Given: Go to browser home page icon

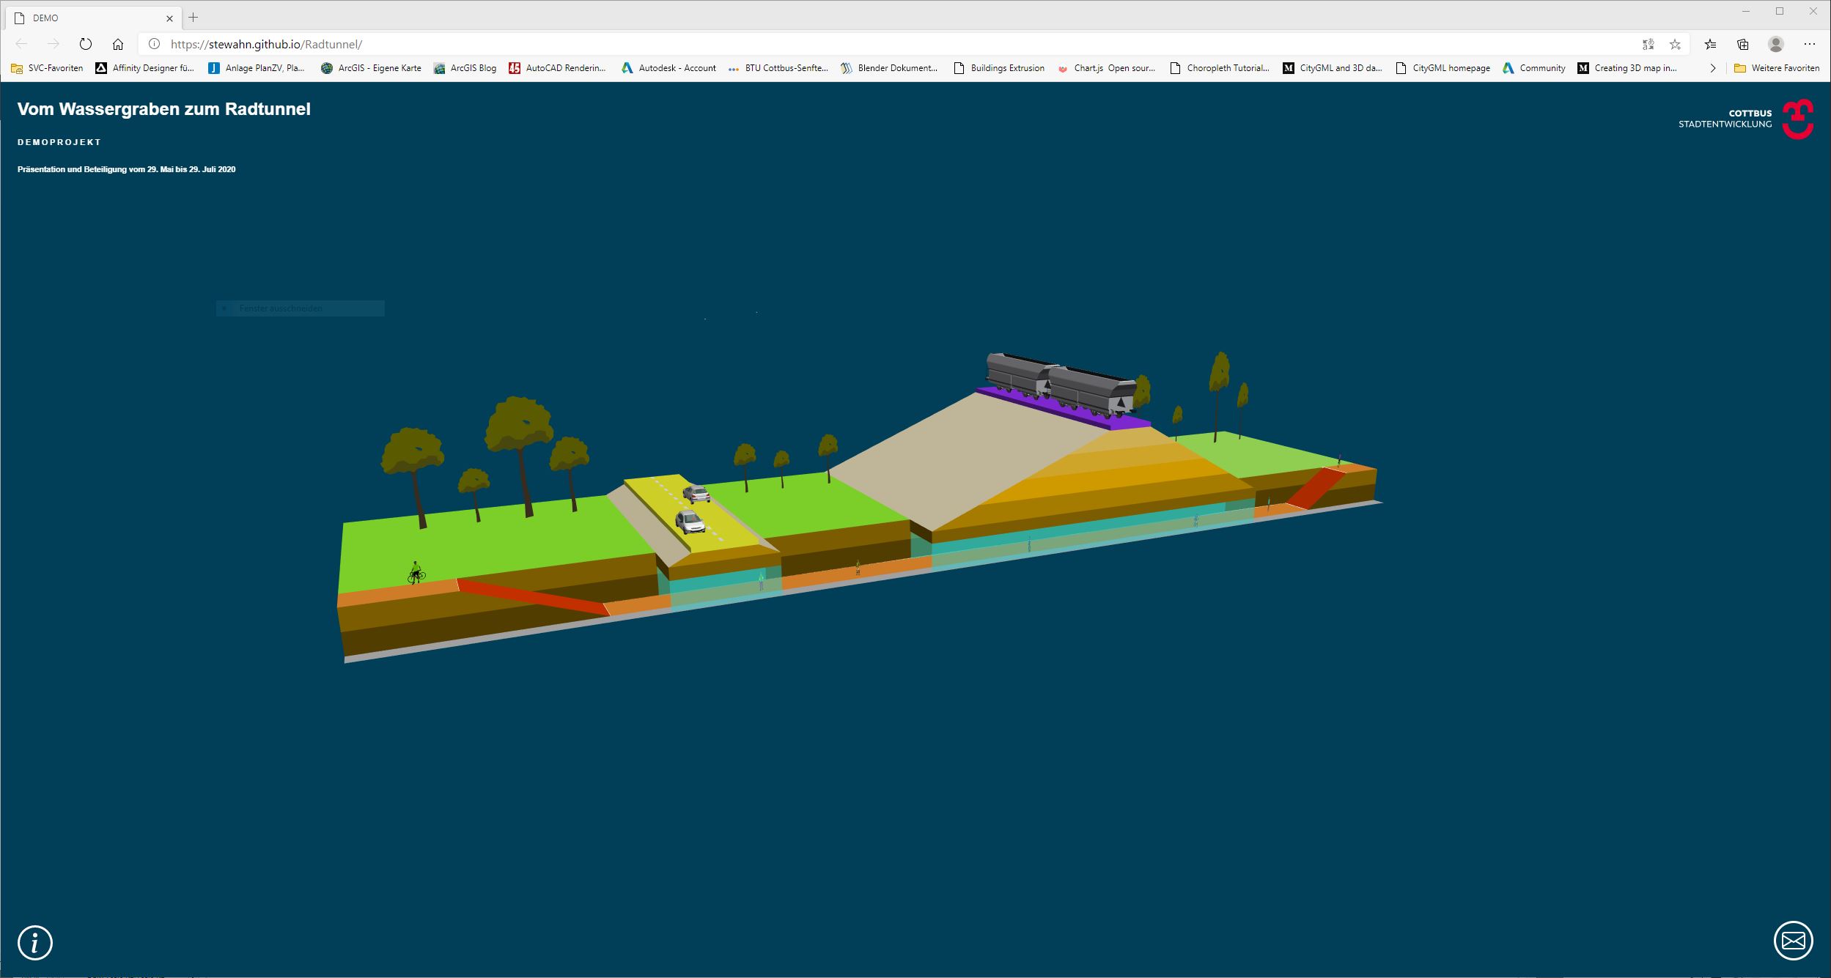Looking at the screenshot, I should [118, 44].
